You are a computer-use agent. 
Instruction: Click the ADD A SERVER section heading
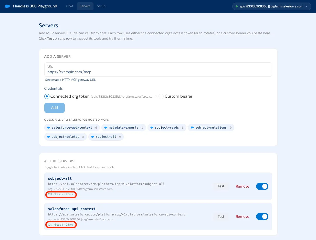point(57,56)
